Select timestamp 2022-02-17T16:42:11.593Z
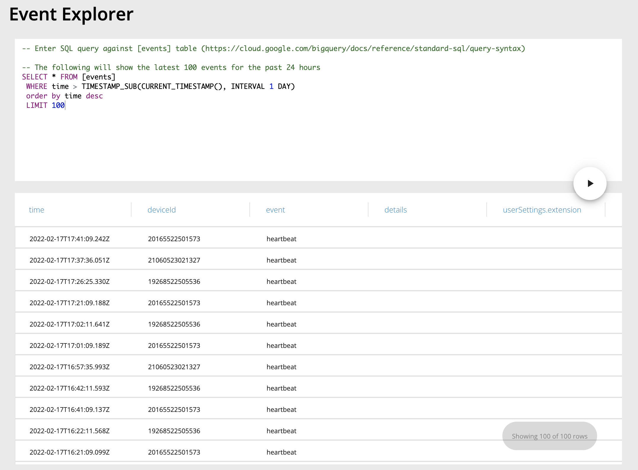This screenshot has width=638, height=470. point(70,388)
